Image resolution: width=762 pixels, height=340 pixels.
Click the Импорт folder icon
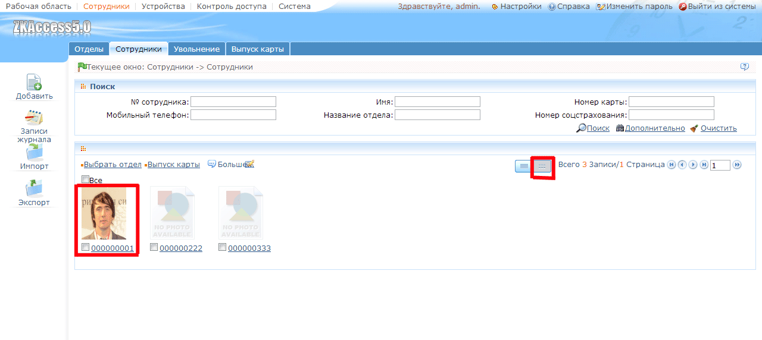[x=34, y=152]
